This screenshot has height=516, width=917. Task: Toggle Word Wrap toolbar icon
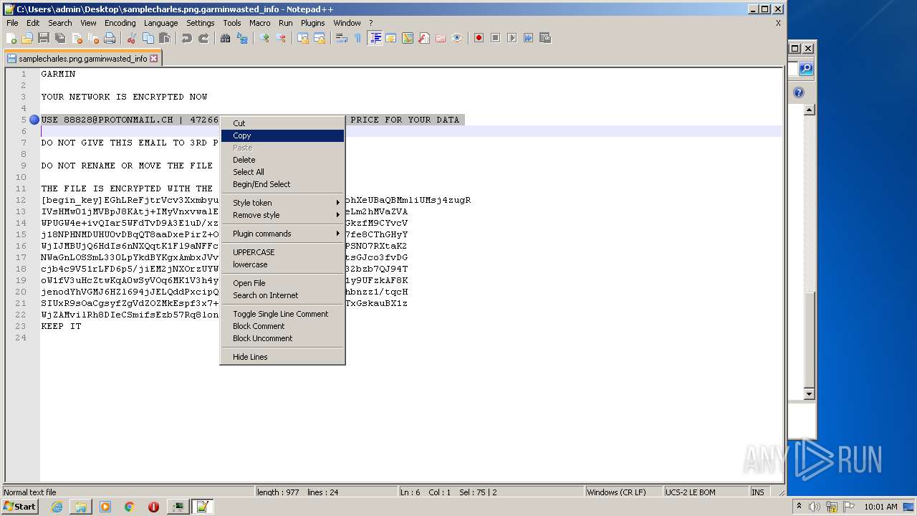coord(342,38)
